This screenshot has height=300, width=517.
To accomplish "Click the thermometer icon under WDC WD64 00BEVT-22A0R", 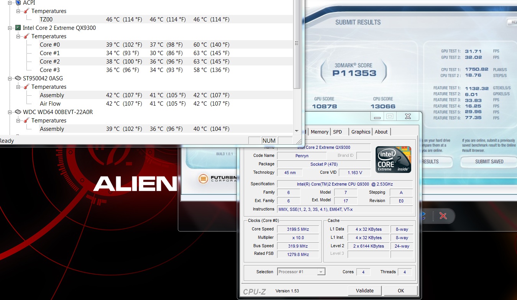I will pos(26,121).
